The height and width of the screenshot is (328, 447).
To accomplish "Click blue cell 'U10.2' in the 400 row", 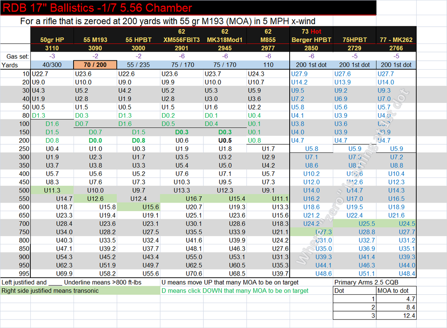I will [x=311, y=174].
